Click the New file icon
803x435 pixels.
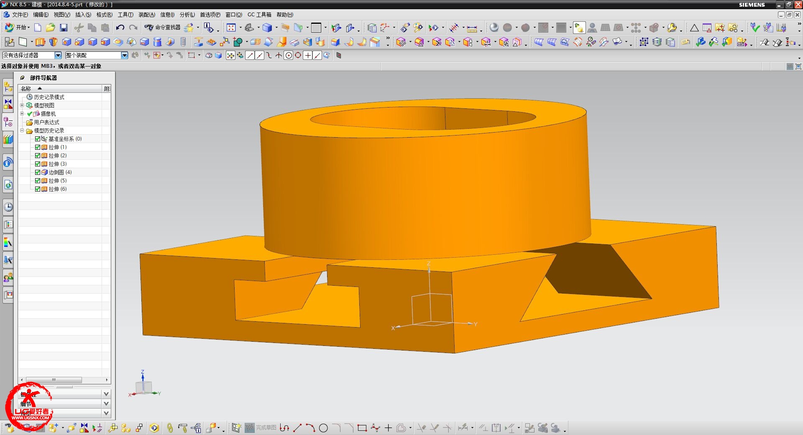pyautogui.click(x=38, y=28)
